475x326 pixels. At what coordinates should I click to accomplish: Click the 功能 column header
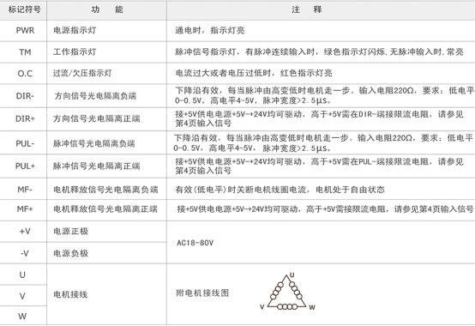(106, 10)
